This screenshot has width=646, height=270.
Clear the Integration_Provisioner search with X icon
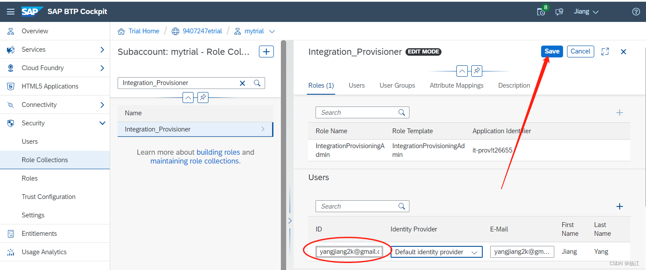(242, 83)
